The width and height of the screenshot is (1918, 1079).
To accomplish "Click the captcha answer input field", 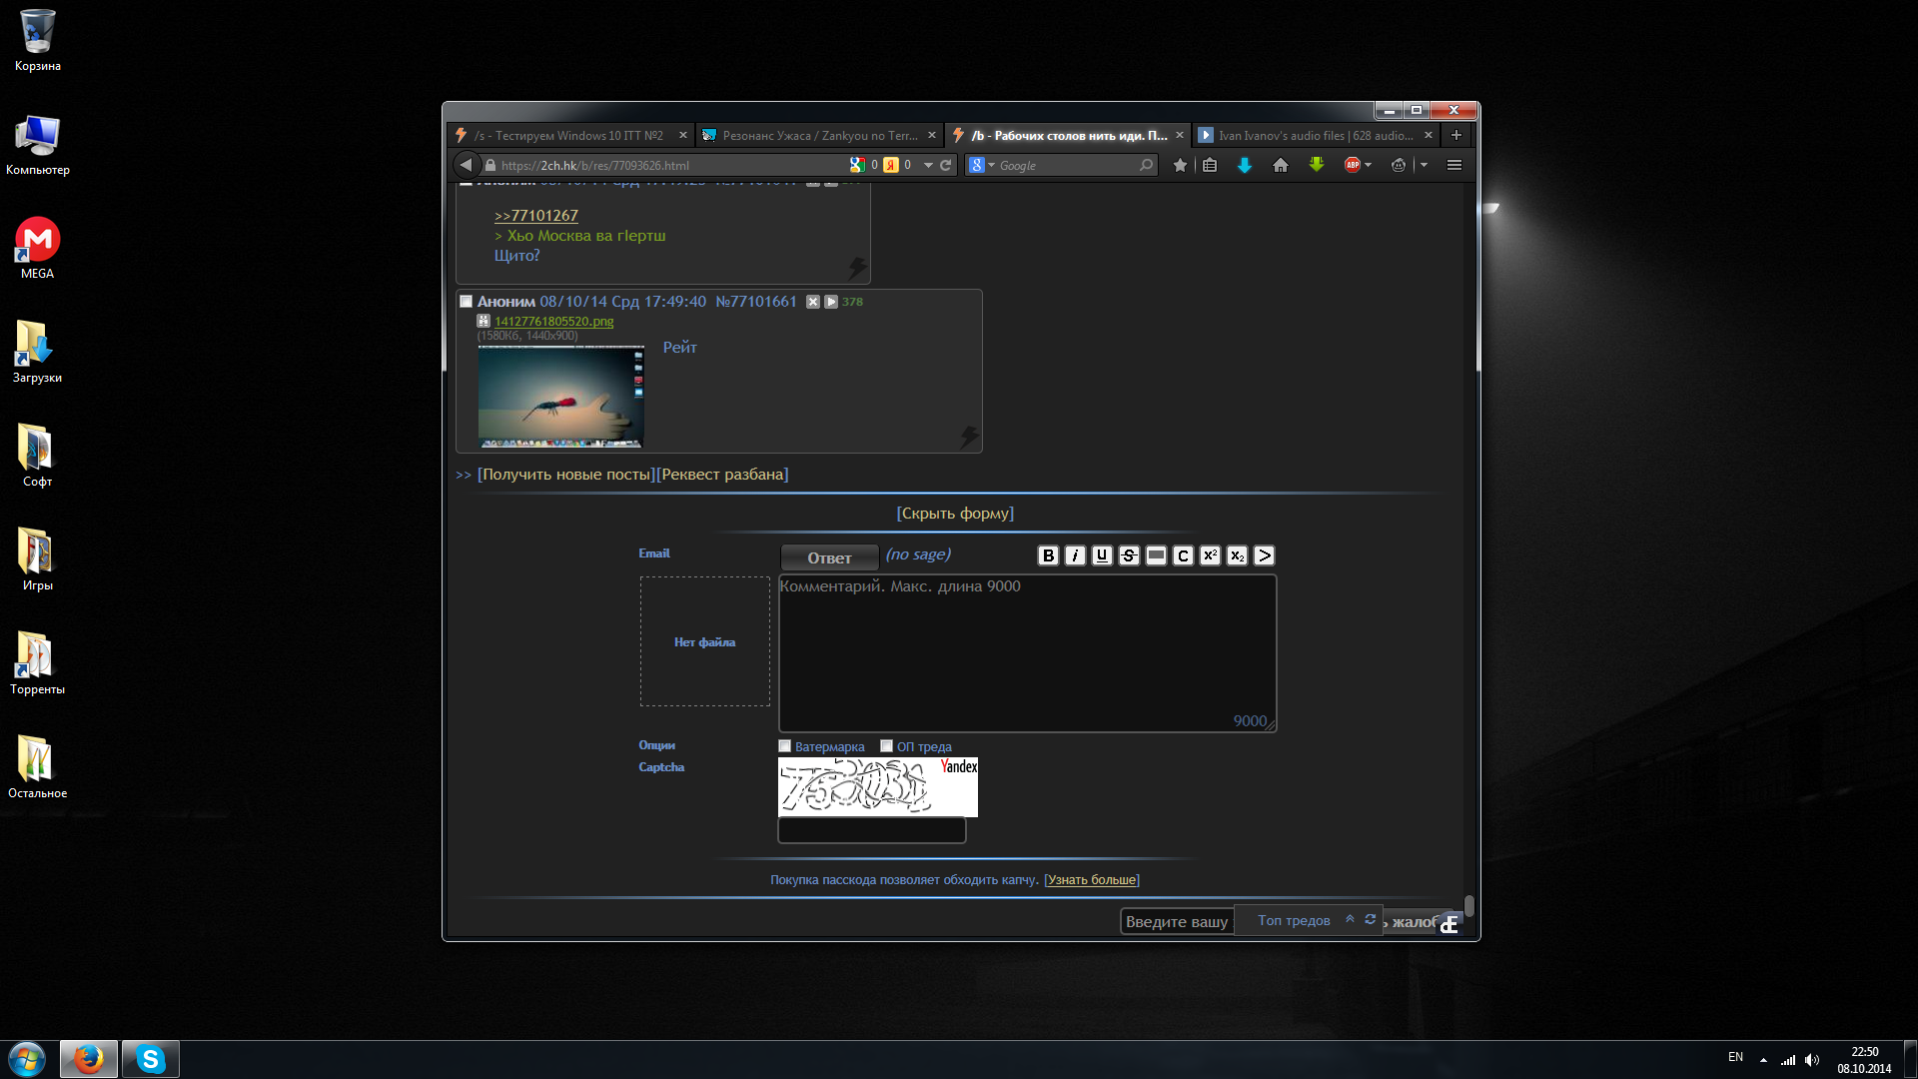I will click(871, 830).
